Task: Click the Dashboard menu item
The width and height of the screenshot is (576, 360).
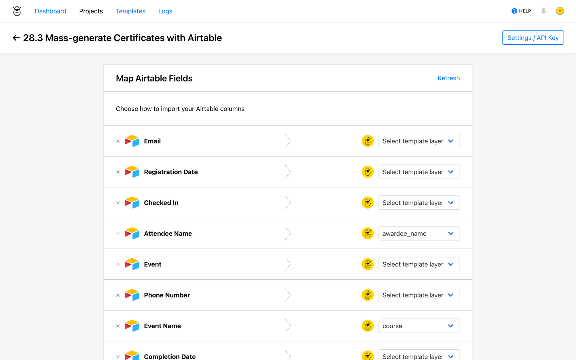Action: [x=50, y=11]
